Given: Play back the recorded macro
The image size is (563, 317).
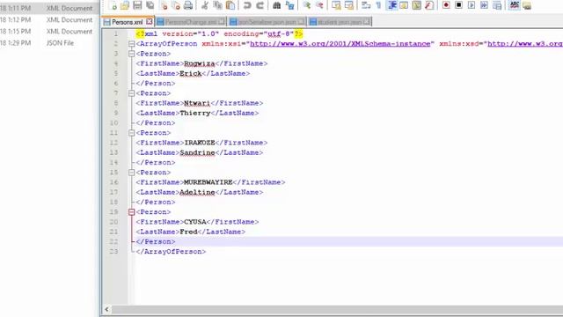Looking at the screenshot, I should [x=472, y=5].
